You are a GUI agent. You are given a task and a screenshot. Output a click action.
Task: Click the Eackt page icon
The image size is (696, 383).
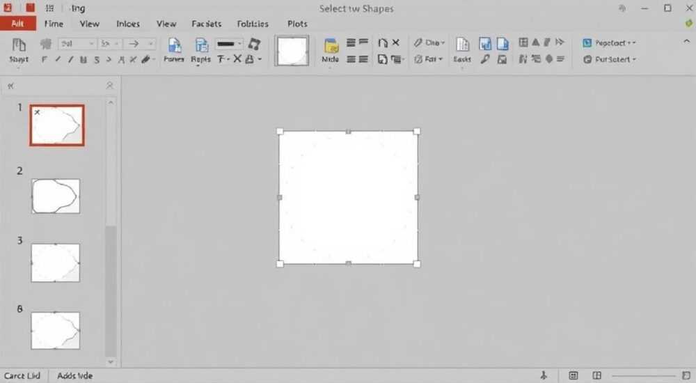(463, 45)
